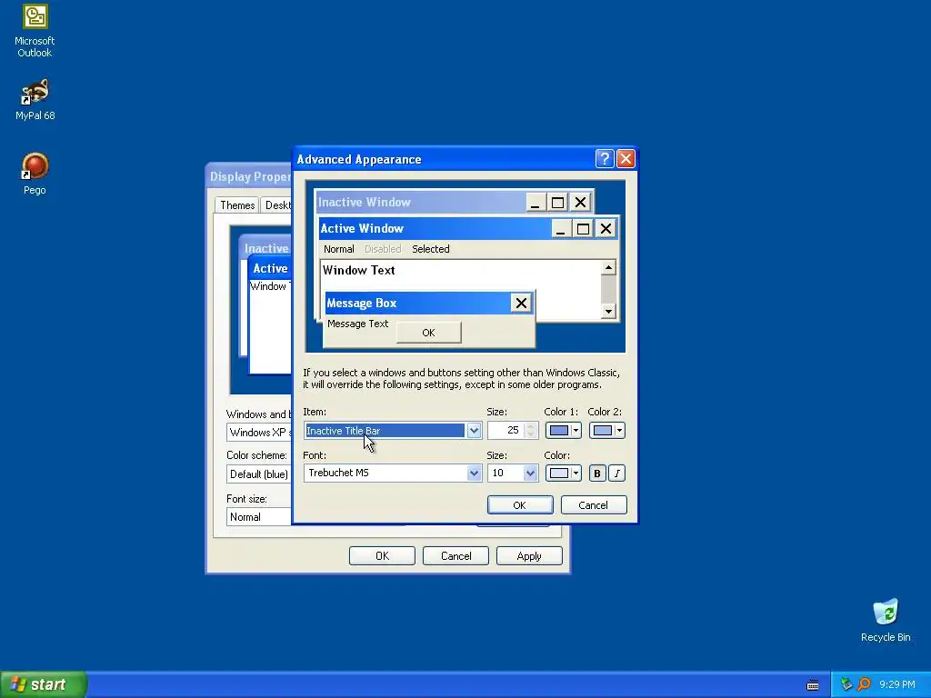Click Active Window preview maximize icon
Image resolution: width=931 pixels, height=698 pixels.
click(x=583, y=228)
